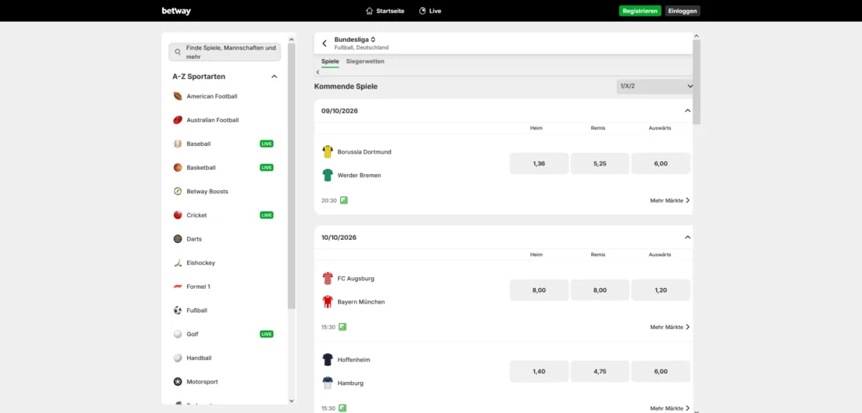Click the Borussia Dortmund jersey icon

pos(328,151)
